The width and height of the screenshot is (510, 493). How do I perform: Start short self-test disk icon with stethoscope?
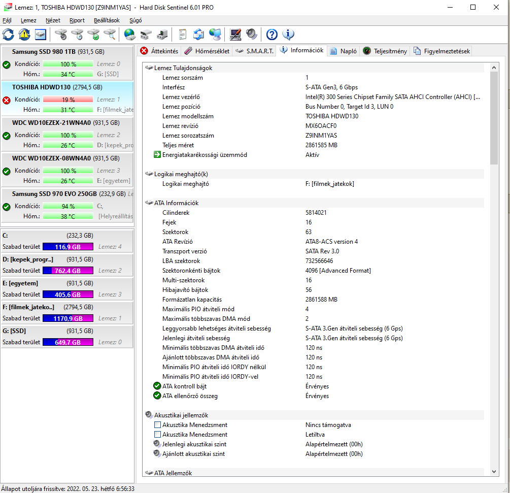[61, 34]
